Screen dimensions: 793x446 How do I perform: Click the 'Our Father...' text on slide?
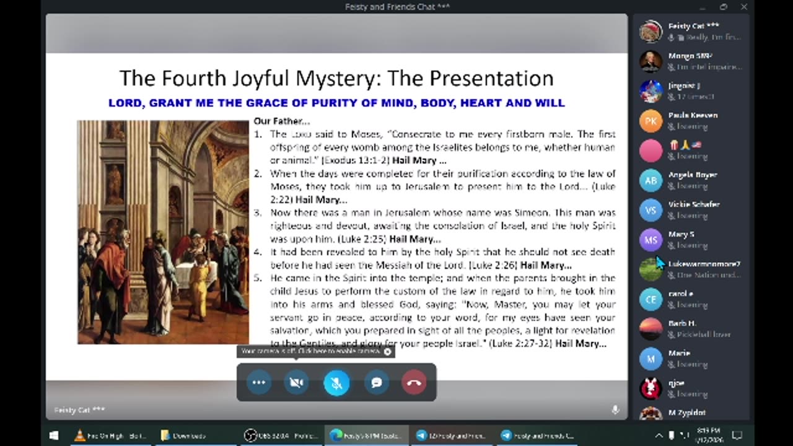coord(281,121)
